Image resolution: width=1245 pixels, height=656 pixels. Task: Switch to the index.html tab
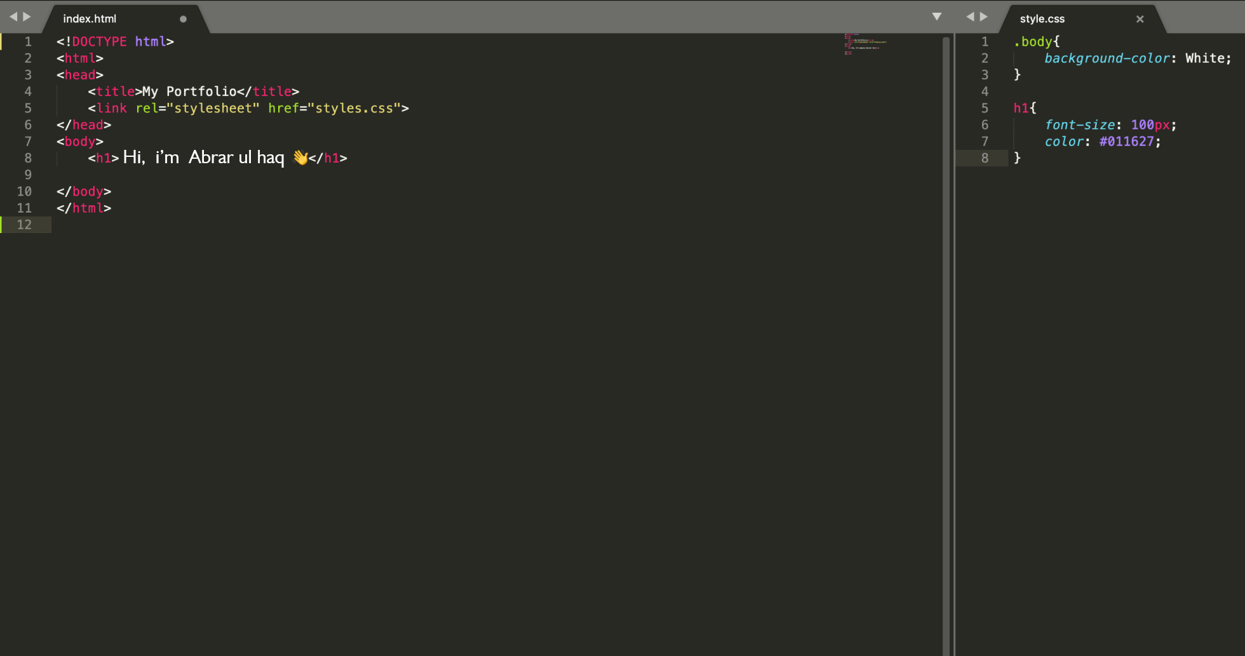pyautogui.click(x=90, y=19)
